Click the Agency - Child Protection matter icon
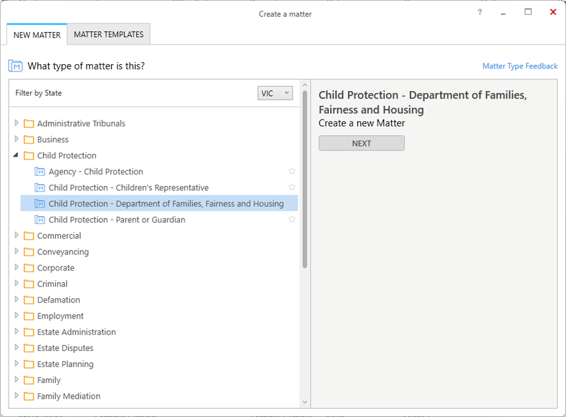This screenshot has height=417, width=566. [x=40, y=171]
